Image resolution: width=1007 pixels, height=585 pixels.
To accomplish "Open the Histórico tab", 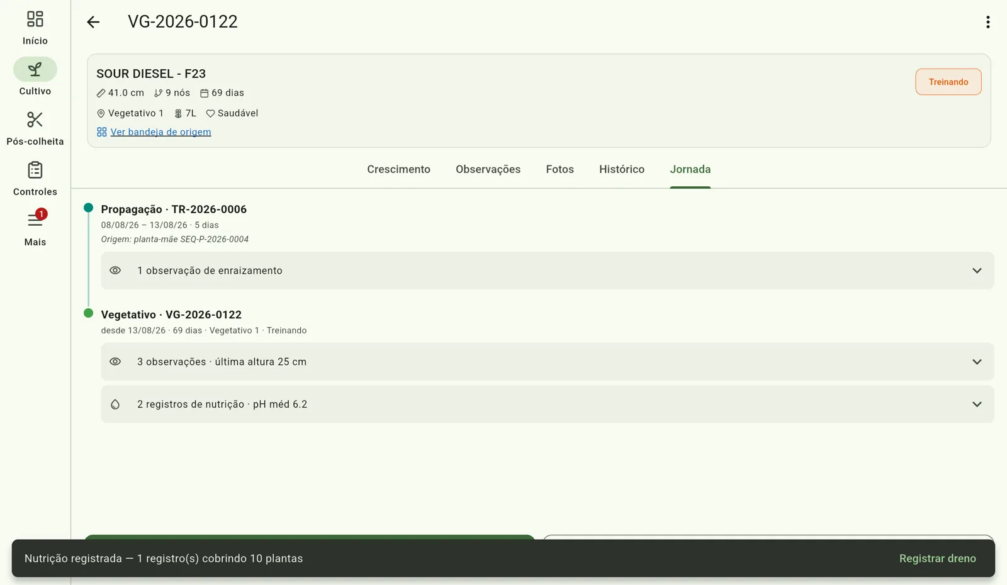I will tap(621, 169).
